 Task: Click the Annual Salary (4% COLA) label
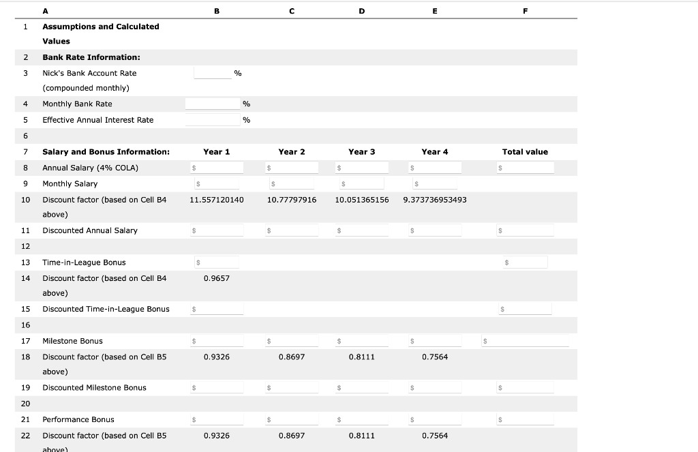[91, 168]
